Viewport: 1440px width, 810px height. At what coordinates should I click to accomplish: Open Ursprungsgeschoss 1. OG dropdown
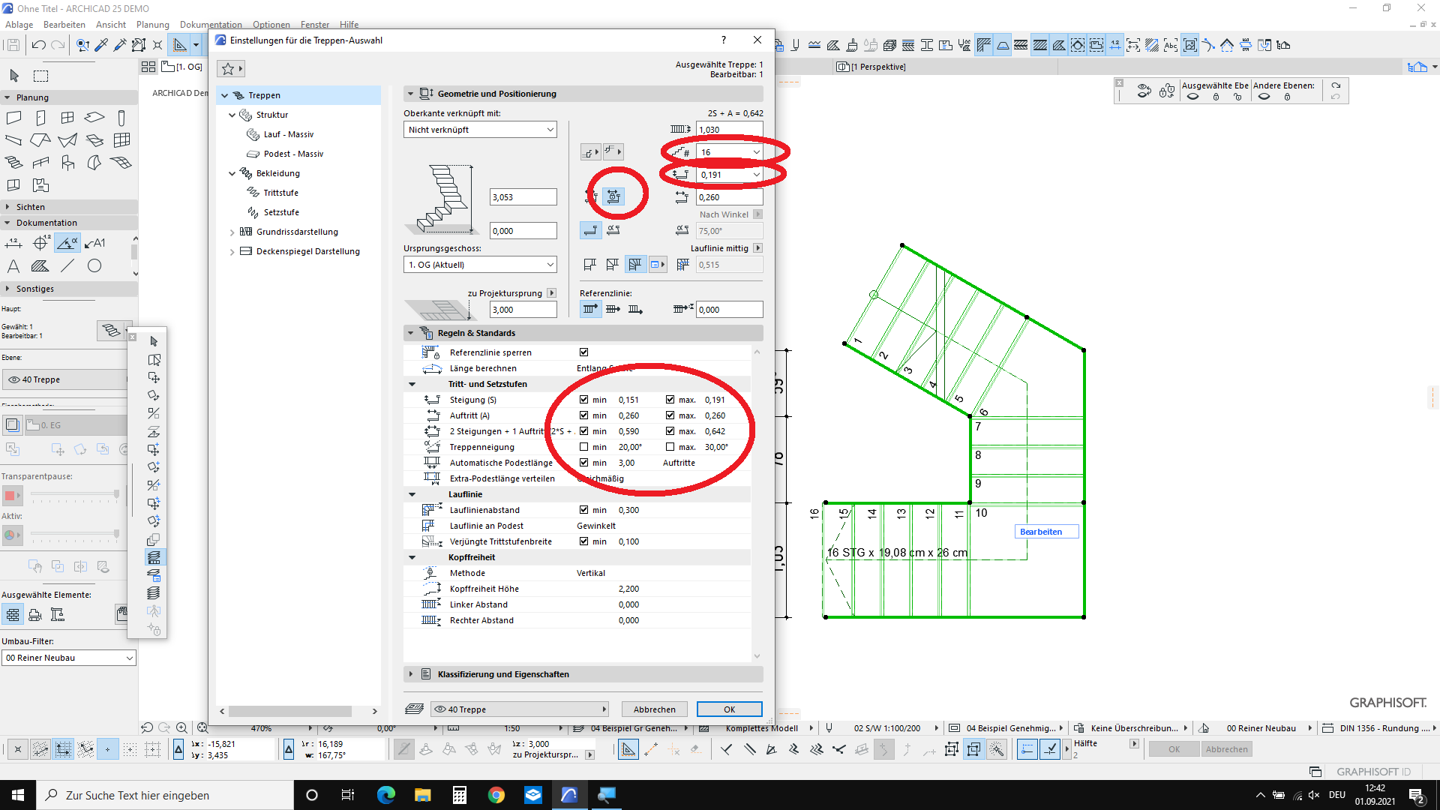[480, 265]
